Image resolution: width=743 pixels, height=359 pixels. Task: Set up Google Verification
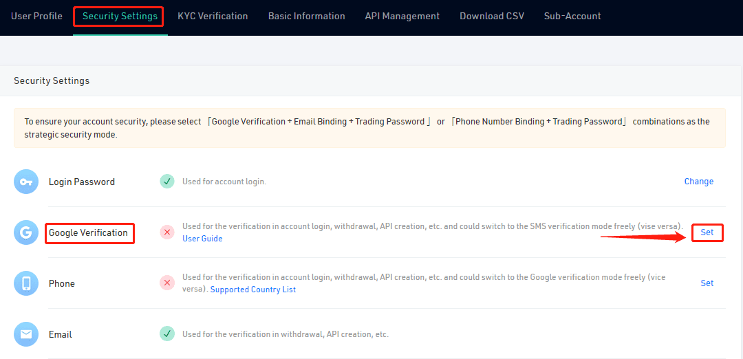tap(707, 232)
